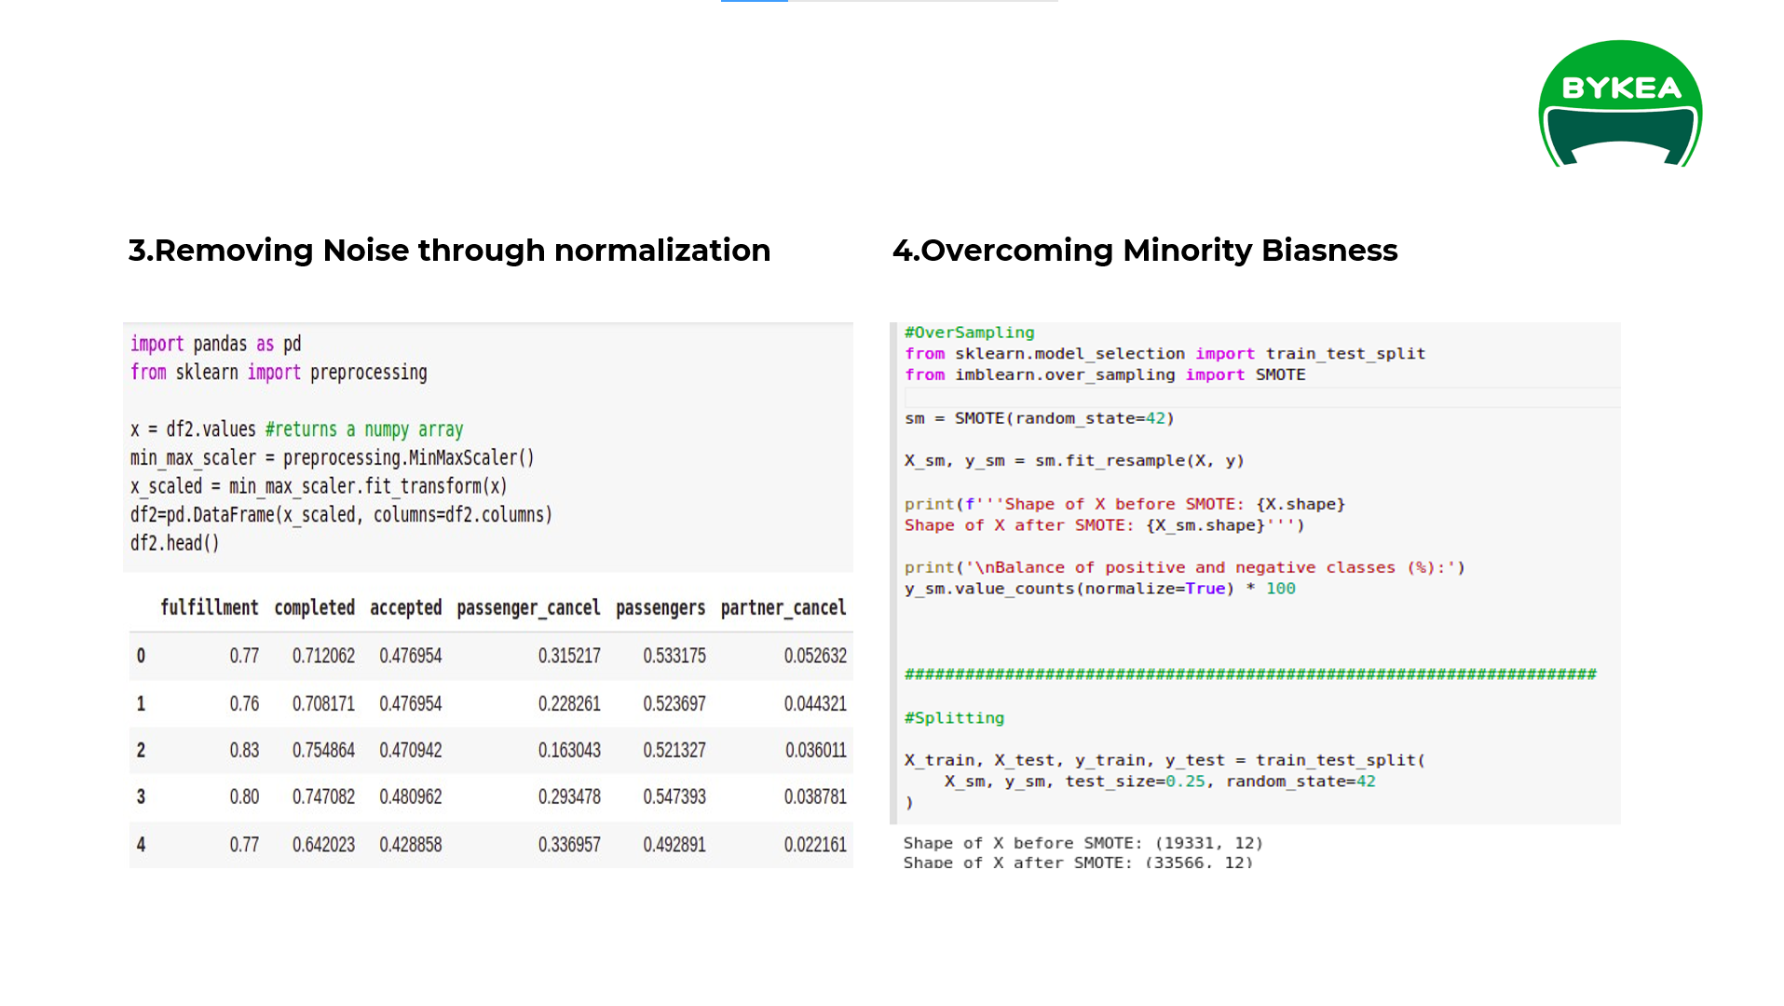Click the 'y_sm.value_counts(normalize=True) * 100' line
Image resolution: width=1784 pixels, height=1006 pixels.
(x=1099, y=589)
